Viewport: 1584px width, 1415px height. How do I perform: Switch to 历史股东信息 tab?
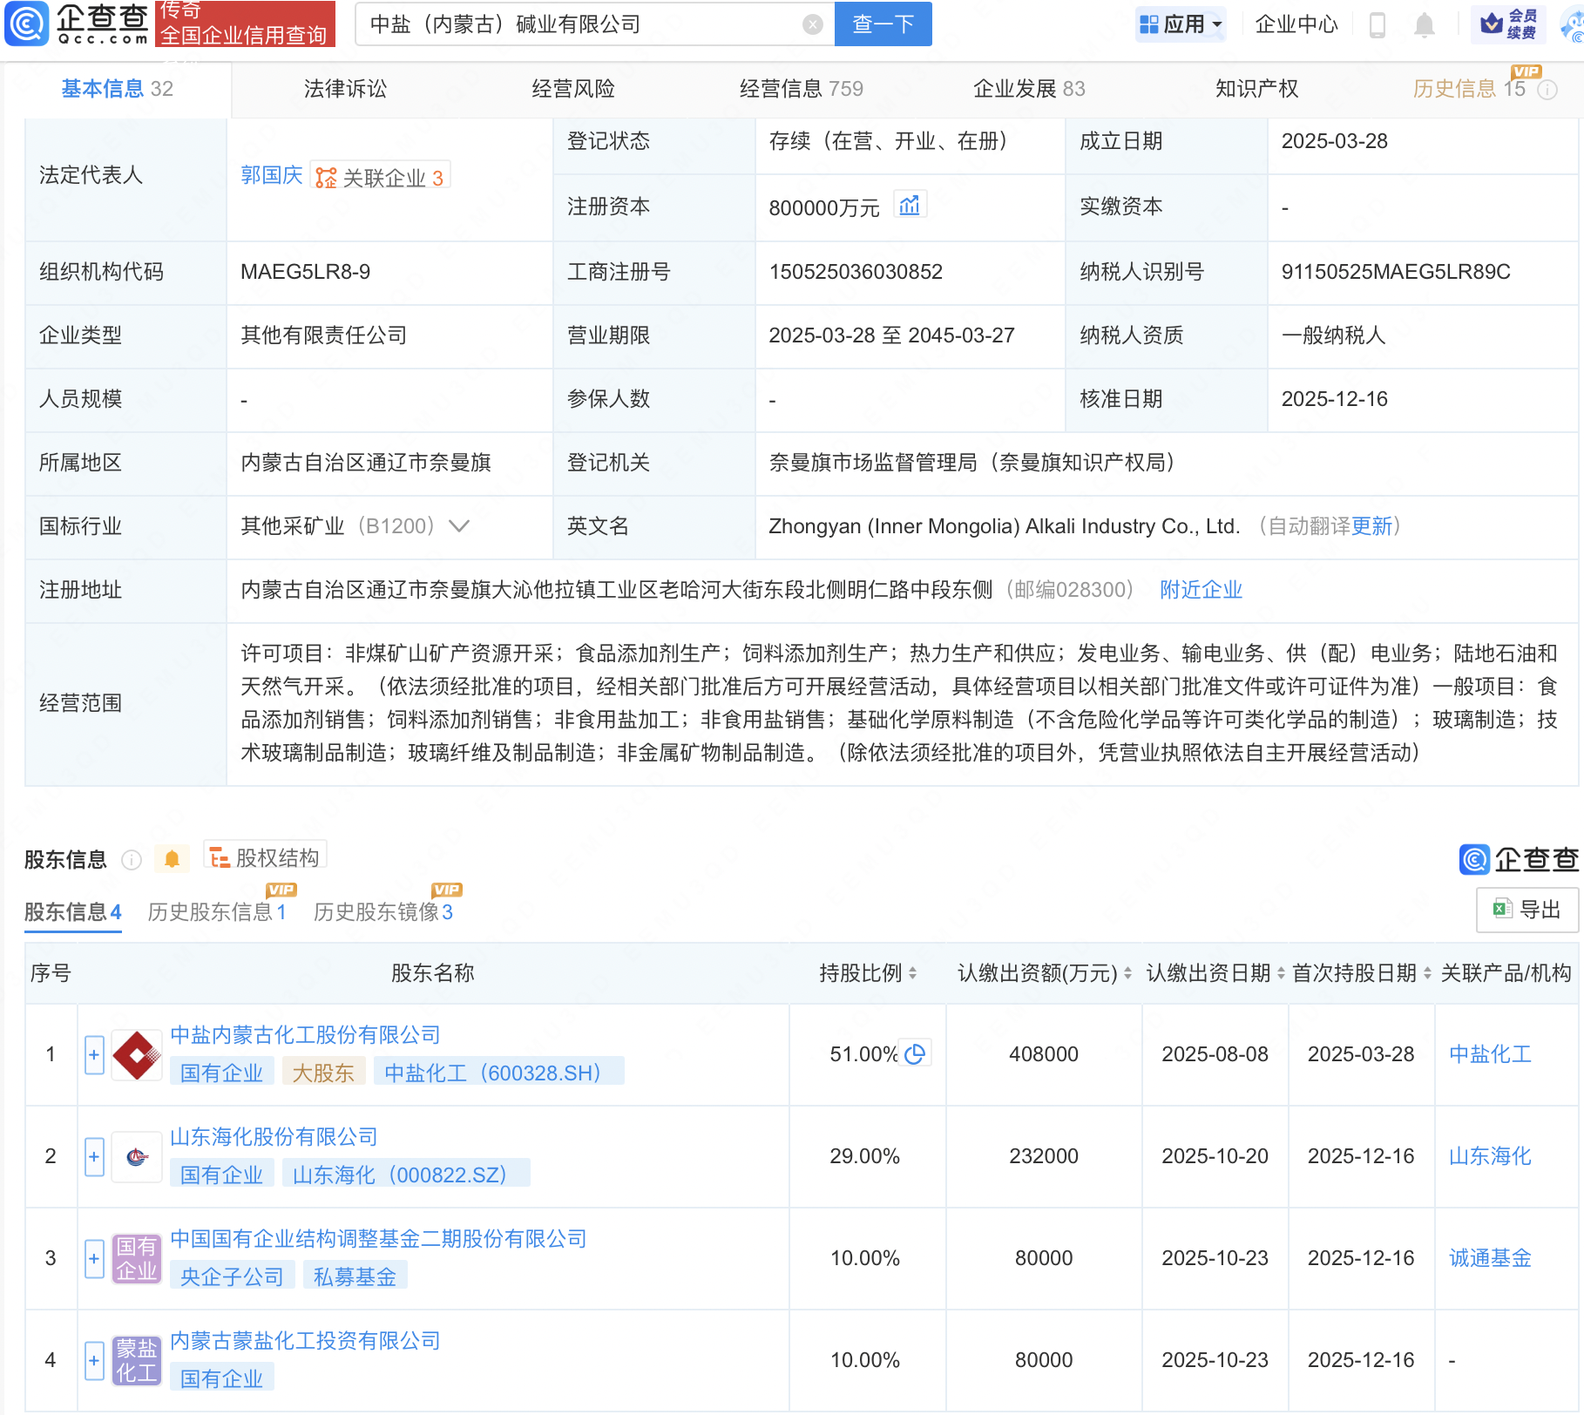(216, 911)
